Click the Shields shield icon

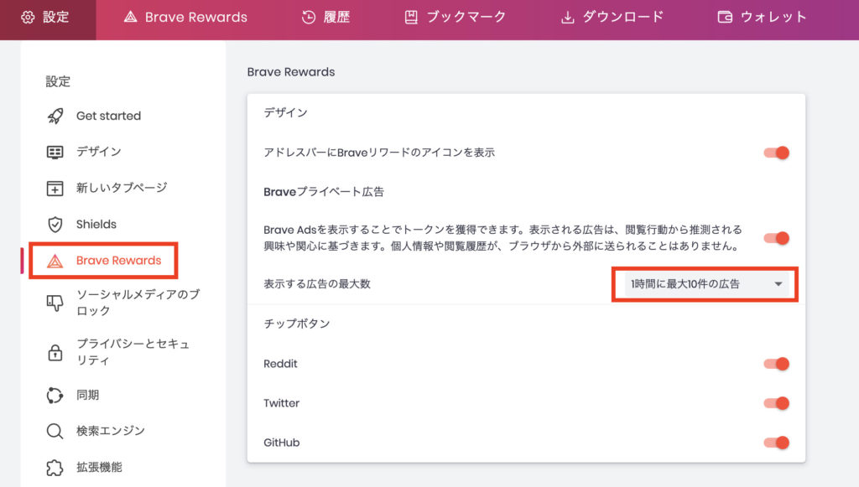pyautogui.click(x=55, y=225)
